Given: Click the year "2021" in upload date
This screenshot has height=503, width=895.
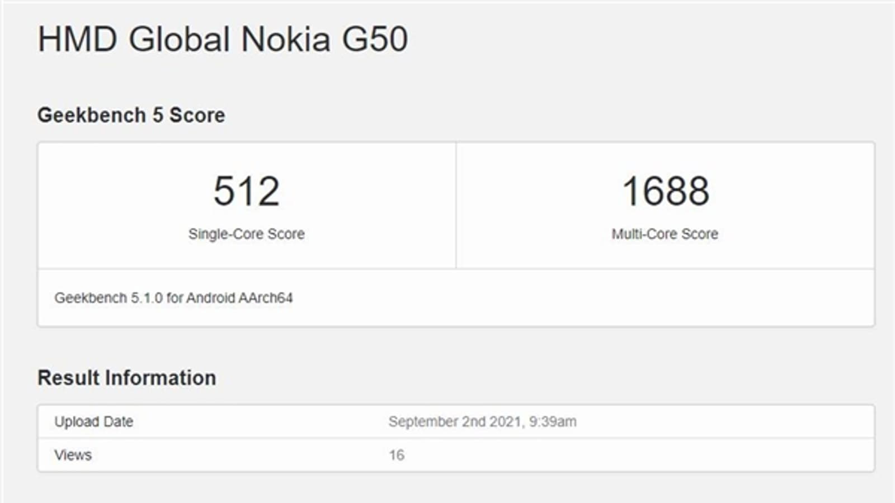Looking at the screenshot, I should [x=505, y=421].
